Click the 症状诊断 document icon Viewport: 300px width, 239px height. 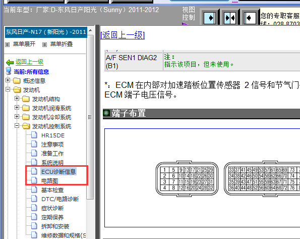pyautogui.click(x=34, y=208)
